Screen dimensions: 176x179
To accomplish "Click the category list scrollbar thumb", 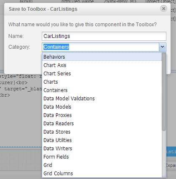I will [x=164, y=92].
